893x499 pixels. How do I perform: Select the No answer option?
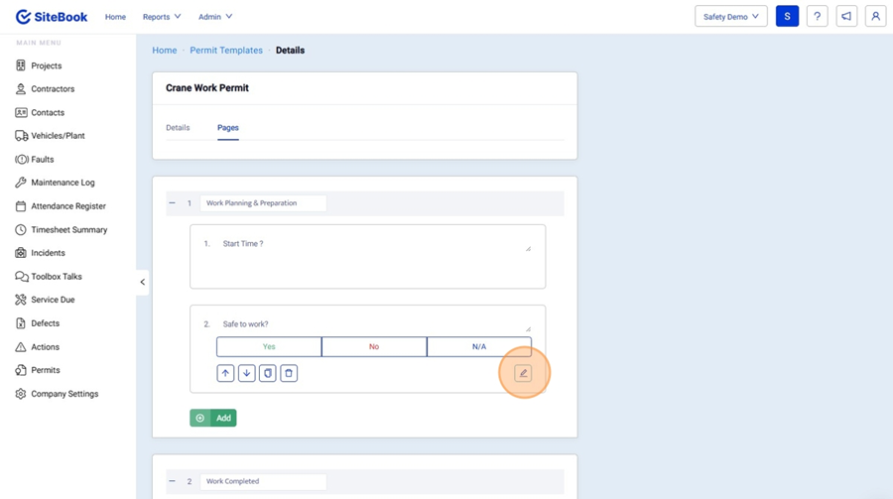pyautogui.click(x=374, y=347)
